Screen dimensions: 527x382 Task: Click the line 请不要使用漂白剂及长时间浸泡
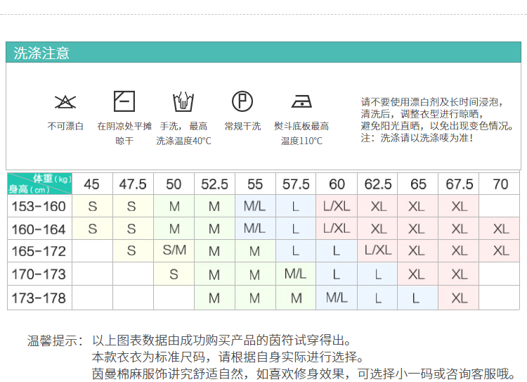431,102
